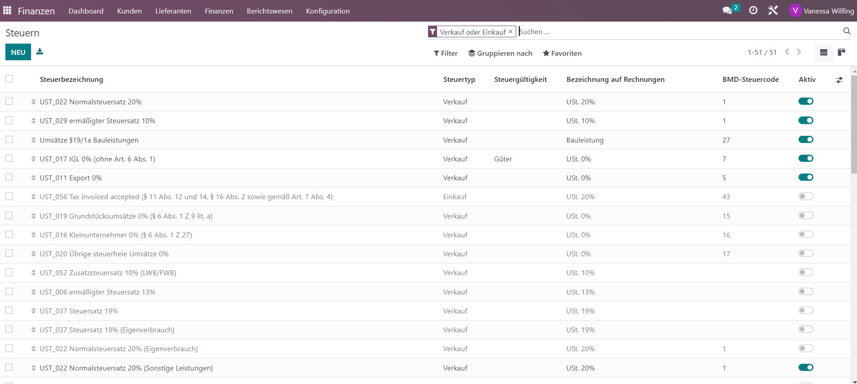Click Güter validity cell of UST_017
The image size is (857, 384).
(503, 159)
